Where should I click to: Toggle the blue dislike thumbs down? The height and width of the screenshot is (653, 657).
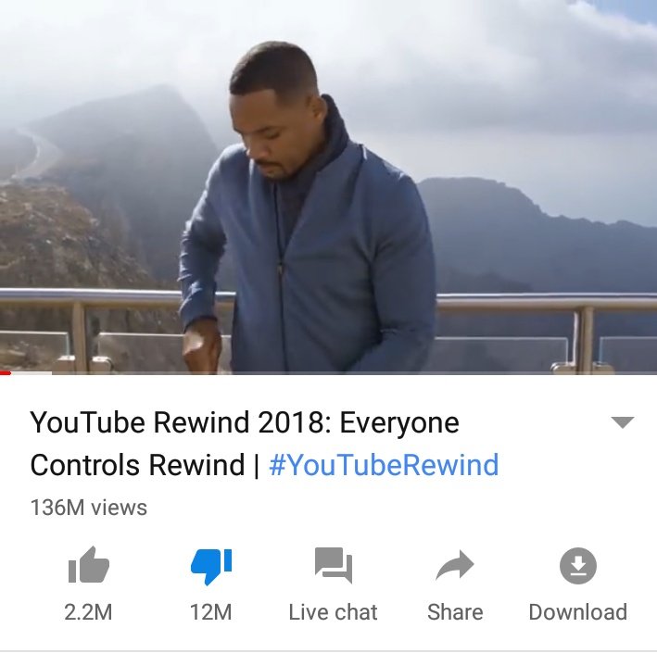210,566
